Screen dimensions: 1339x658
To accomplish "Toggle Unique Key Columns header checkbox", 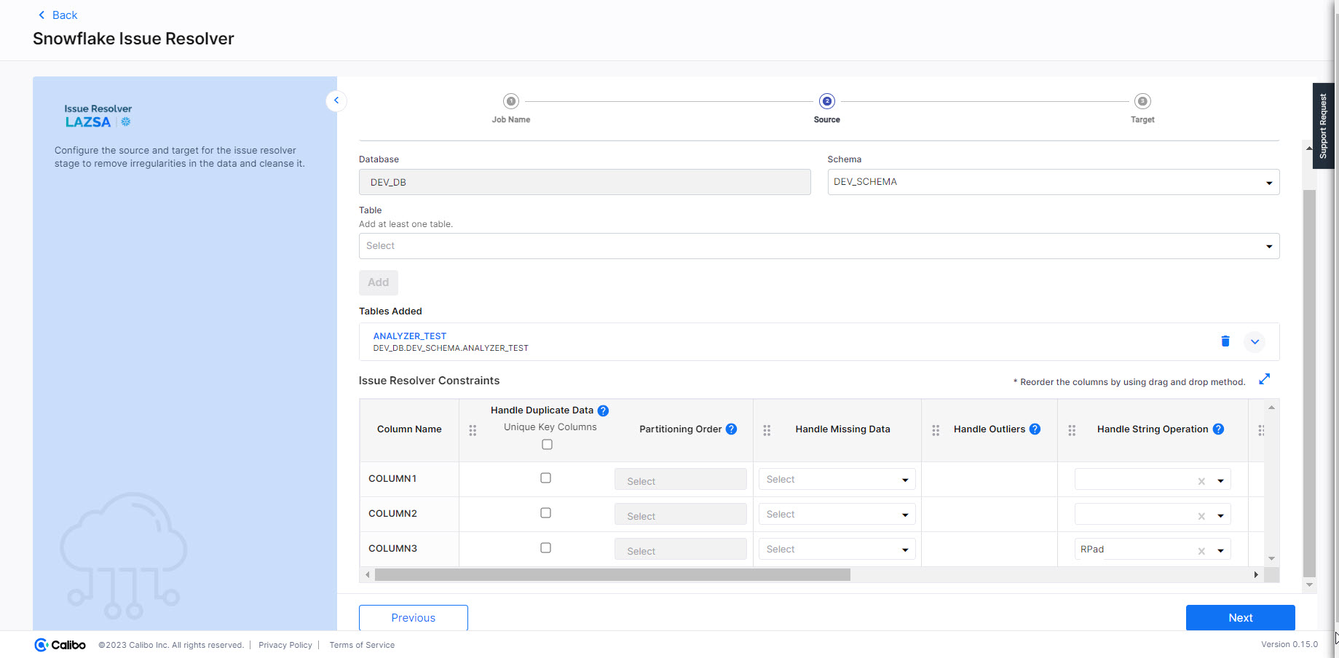I will pos(547,445).
